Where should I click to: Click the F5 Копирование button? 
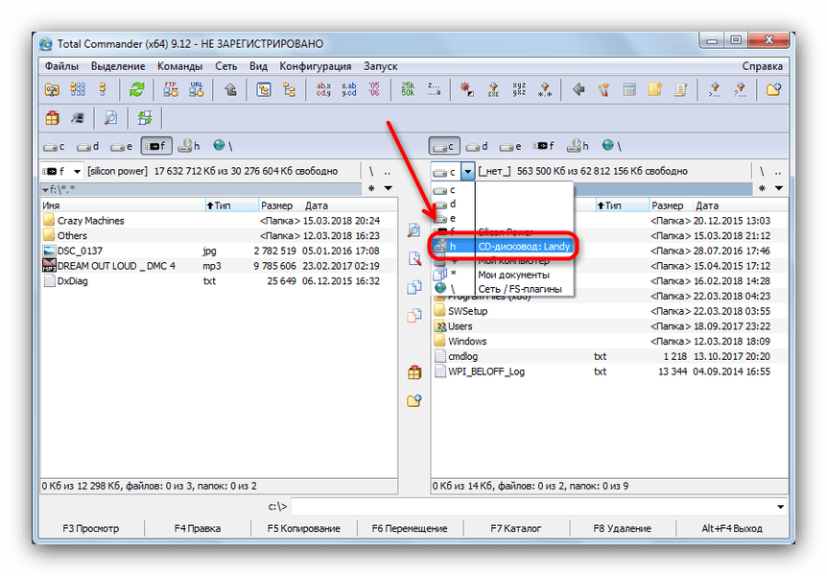(304, 528)
